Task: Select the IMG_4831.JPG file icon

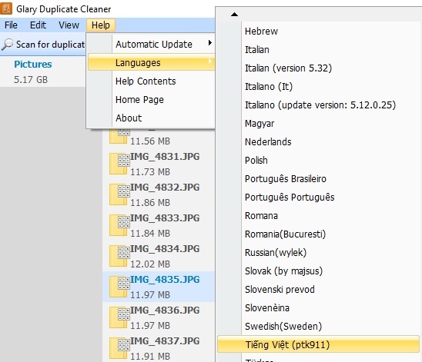Action: tap(119, 164)
